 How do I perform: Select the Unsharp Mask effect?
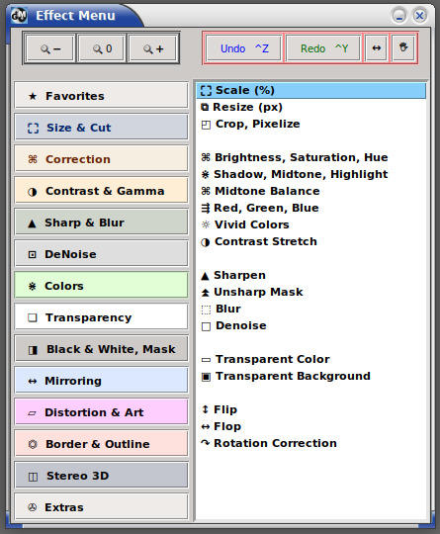(x=310, y=292)
